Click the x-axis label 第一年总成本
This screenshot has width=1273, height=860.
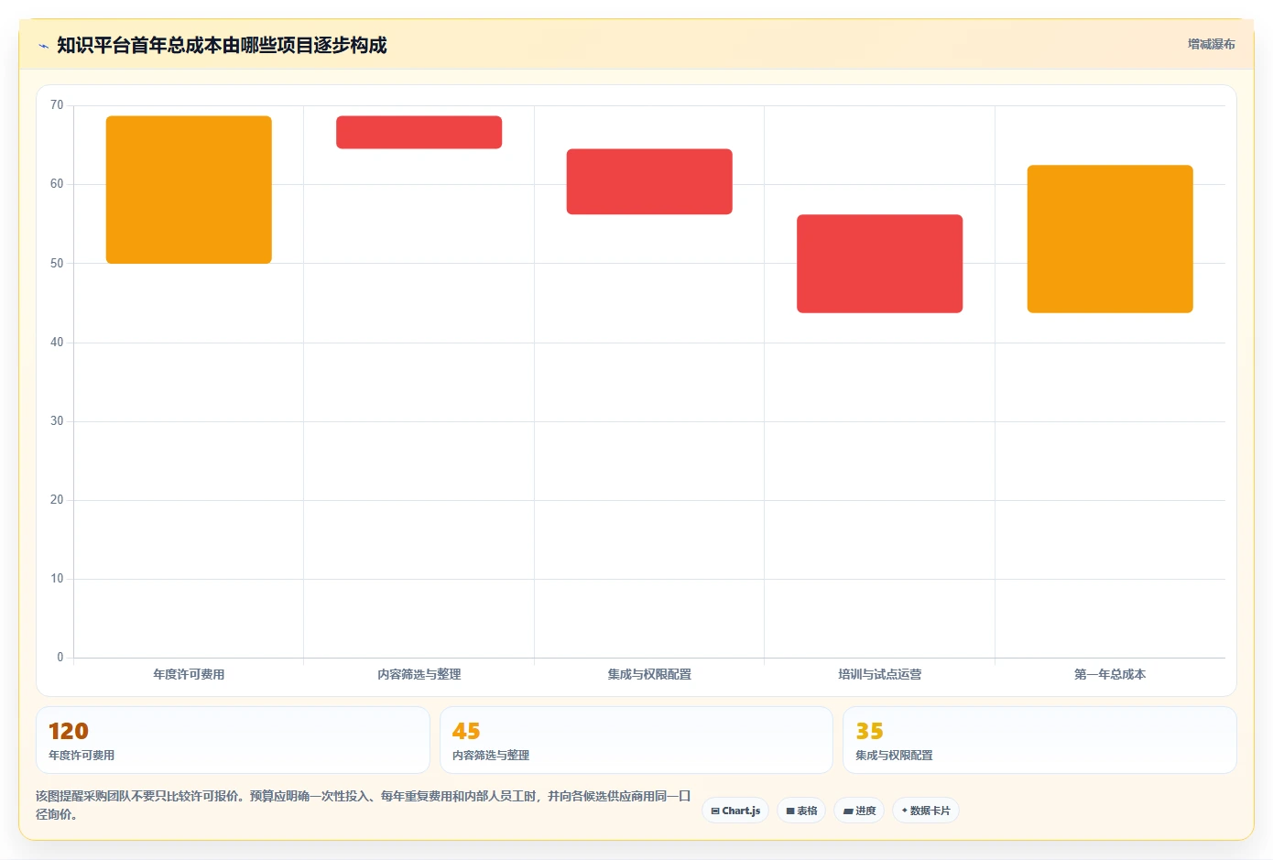[x=1110, y=674]
